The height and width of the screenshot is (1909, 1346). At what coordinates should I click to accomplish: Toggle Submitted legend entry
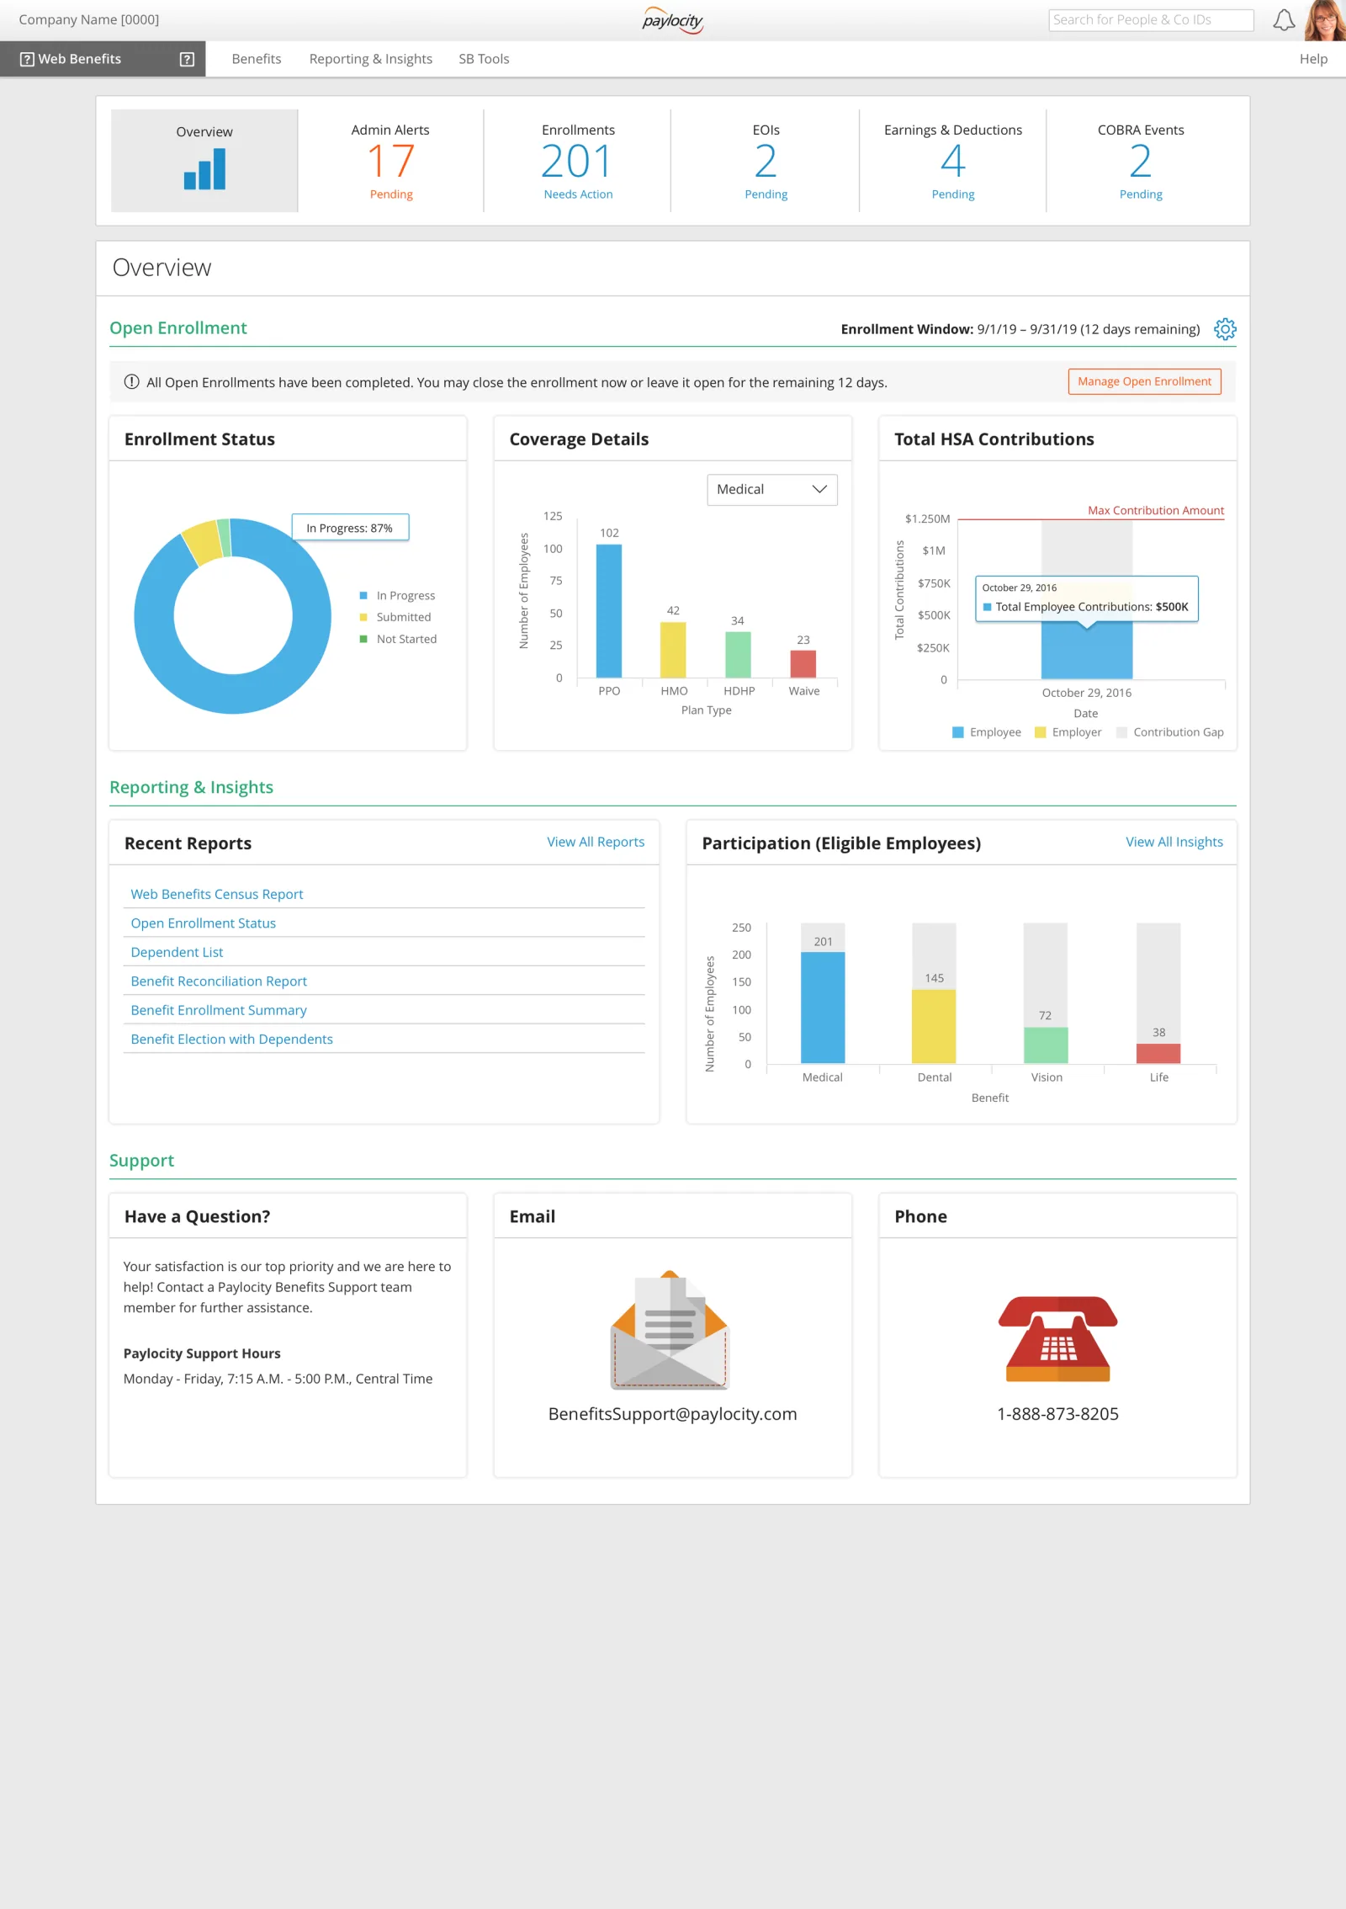[395, 617]
